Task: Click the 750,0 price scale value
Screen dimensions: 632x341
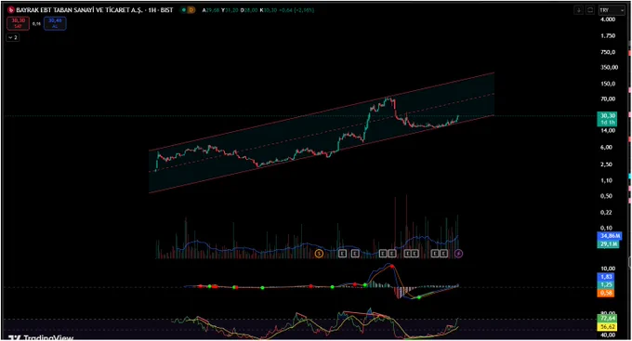Action: pos(608,52)
